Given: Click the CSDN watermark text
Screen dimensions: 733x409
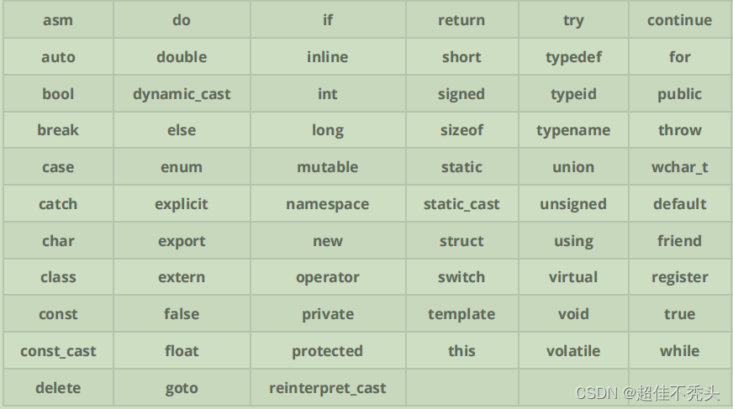Looking at the screenshot, I should click(x=647, y=393).
